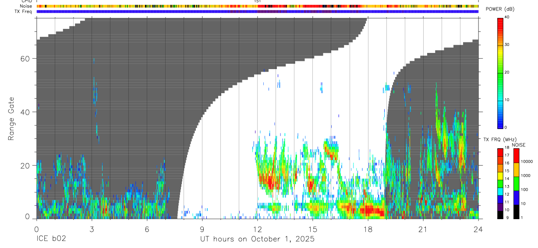
Task: Click the '100' value on NOISE scale
Action: pyautogui.click(x=525, y=189)
